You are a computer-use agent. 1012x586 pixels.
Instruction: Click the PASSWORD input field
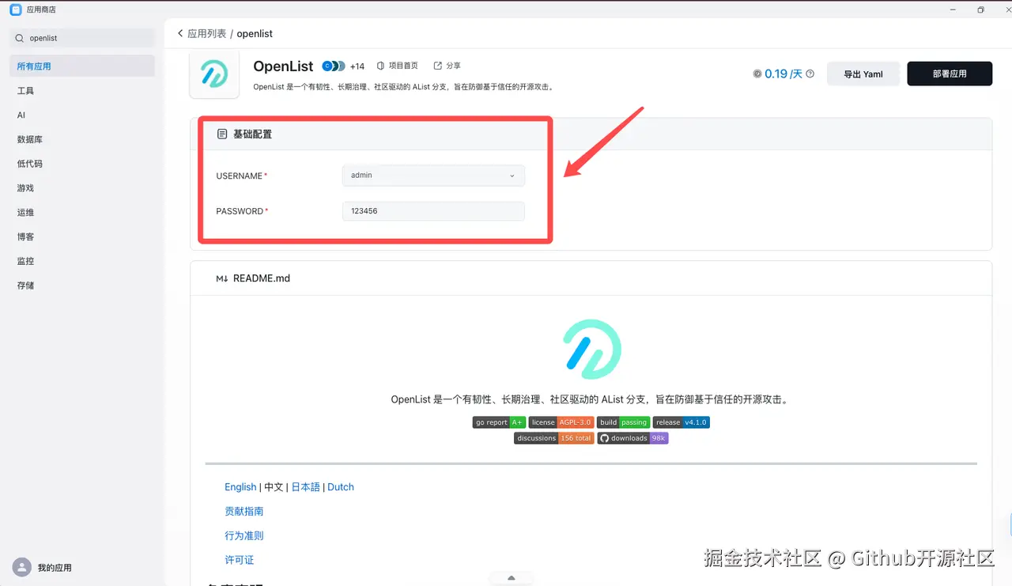pyautogui.click(x=433, y=211)
